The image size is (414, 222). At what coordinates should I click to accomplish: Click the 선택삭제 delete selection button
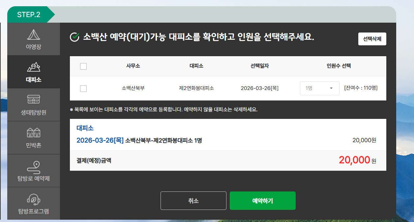click(372, 38)
